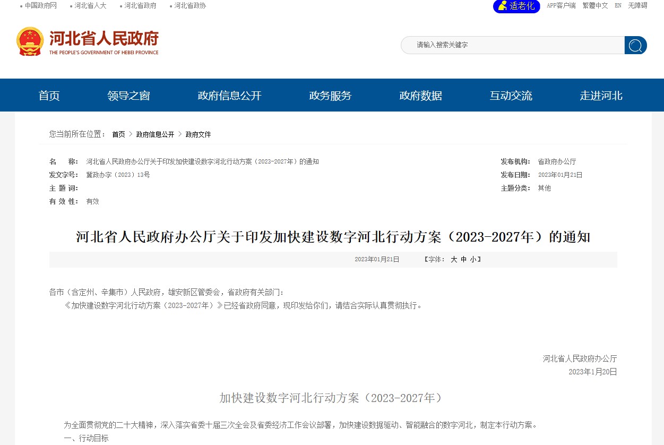Switch to 繁體中文 traditional Chinese
Viewport: 664px width, 445px height.
point(595,6)
